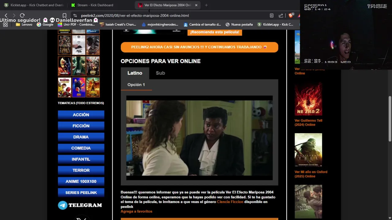Screen dimensions: 392x220
Task: Open the Joker poster thumbnail
Action: [x=79, y=66]
